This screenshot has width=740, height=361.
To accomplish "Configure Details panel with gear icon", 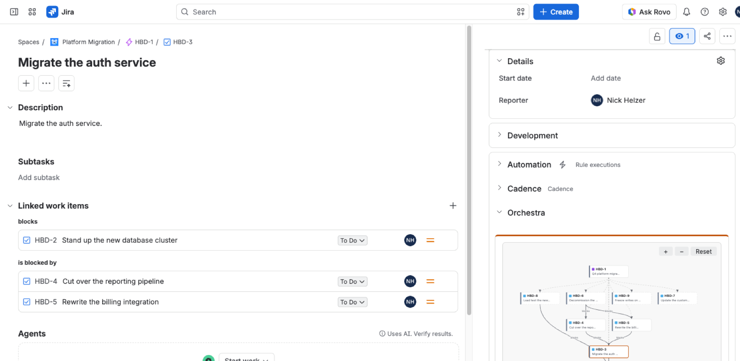I will click(x=721, y=61).
